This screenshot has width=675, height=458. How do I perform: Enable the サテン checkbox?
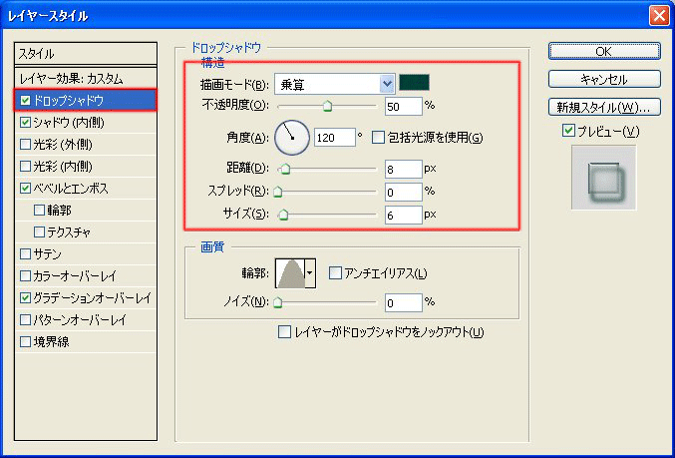click(25, 253)
